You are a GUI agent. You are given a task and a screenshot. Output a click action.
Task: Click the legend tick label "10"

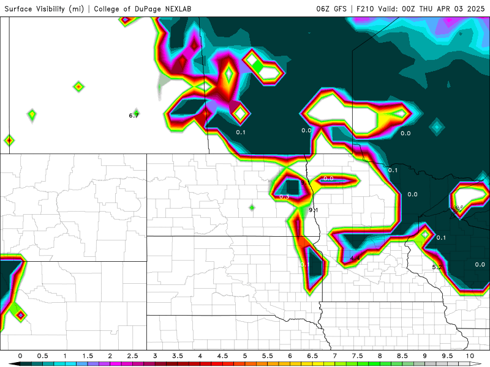coord(470,356)
